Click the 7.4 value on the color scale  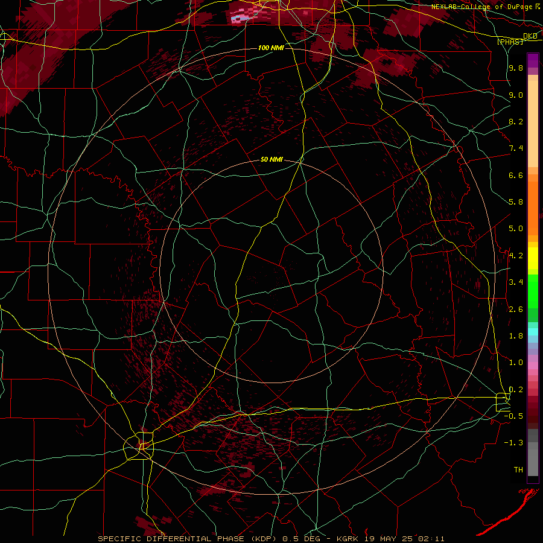[x=516, y=148]
